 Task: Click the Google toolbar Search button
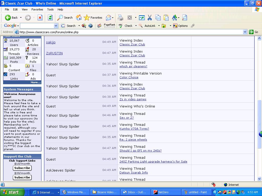68,26
